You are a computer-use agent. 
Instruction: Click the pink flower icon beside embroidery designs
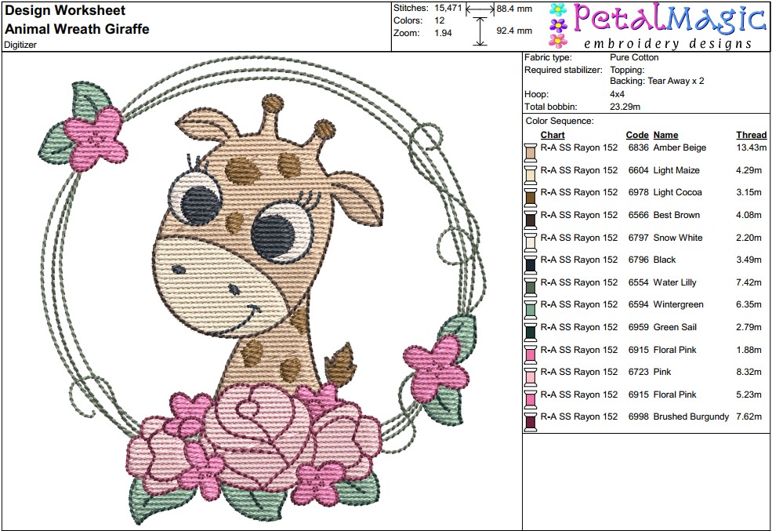coord(558,40)
